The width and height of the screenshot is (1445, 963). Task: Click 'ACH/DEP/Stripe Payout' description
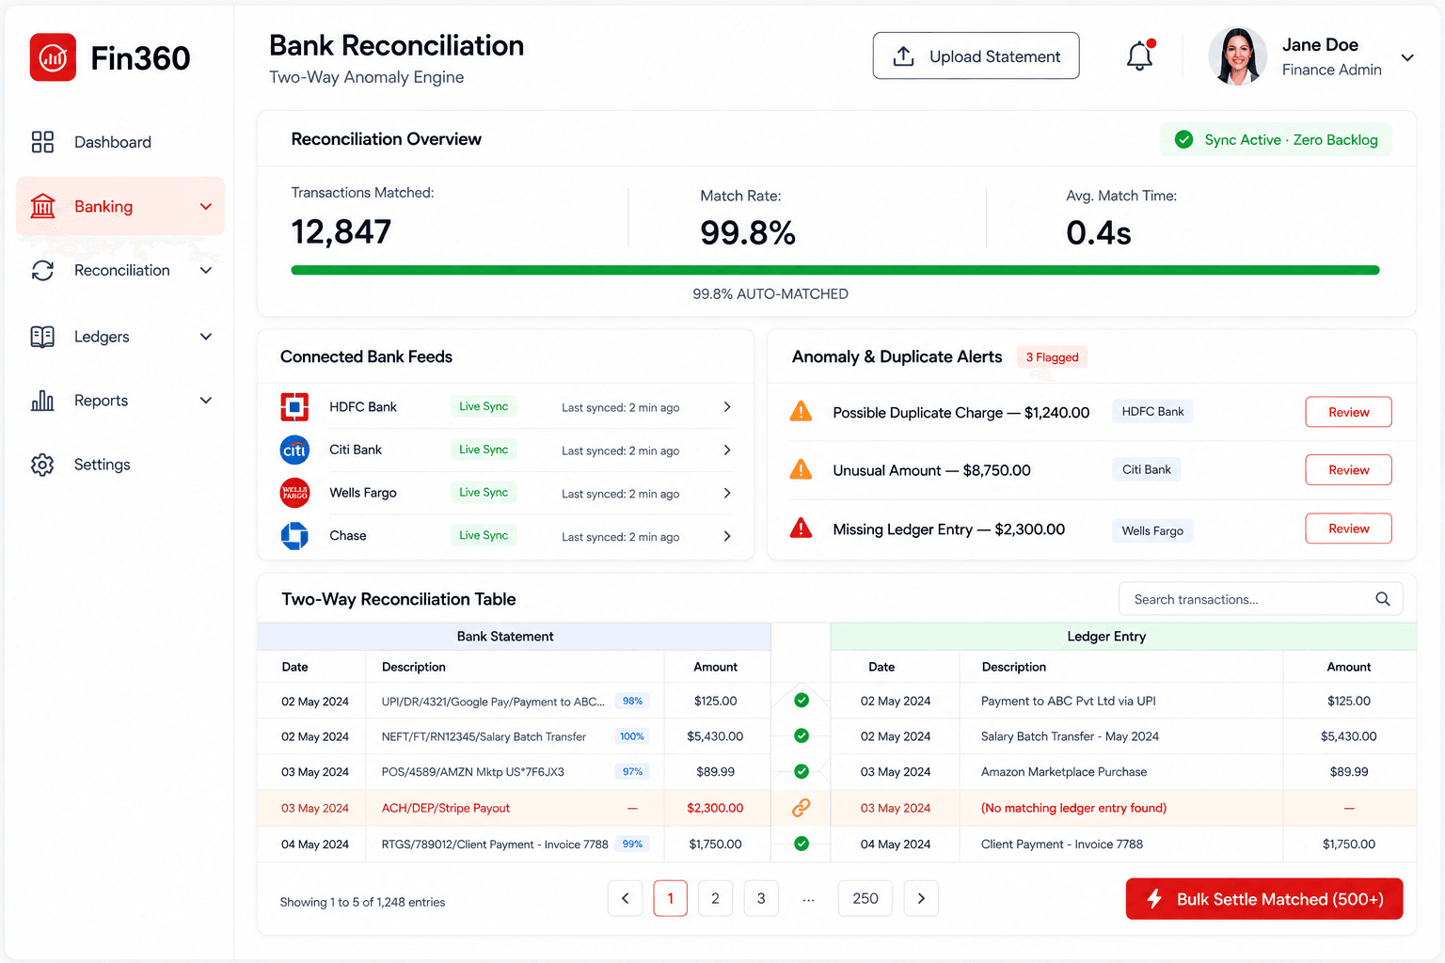click(x=446, y=808)
